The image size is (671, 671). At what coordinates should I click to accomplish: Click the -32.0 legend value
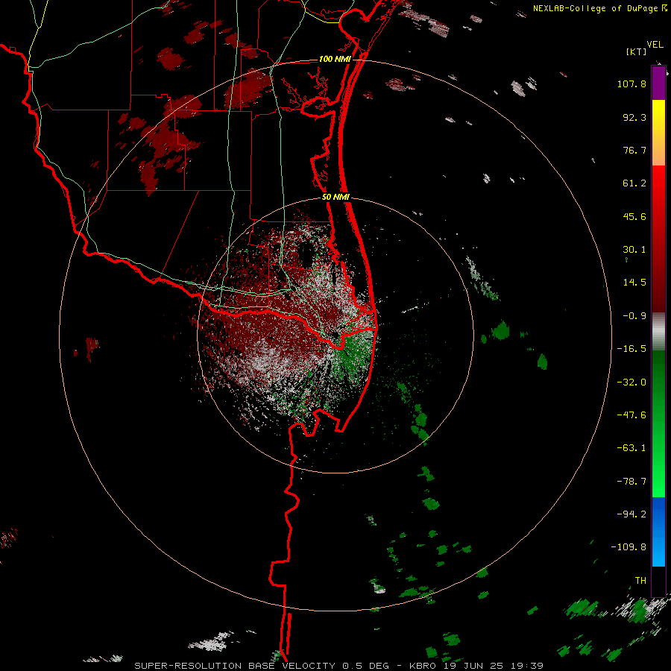(631, 382)
